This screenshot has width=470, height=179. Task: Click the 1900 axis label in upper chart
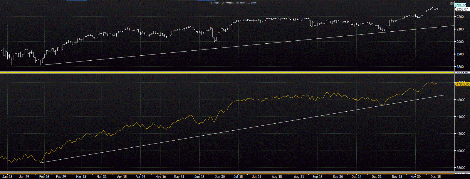[x=460, y=54]
